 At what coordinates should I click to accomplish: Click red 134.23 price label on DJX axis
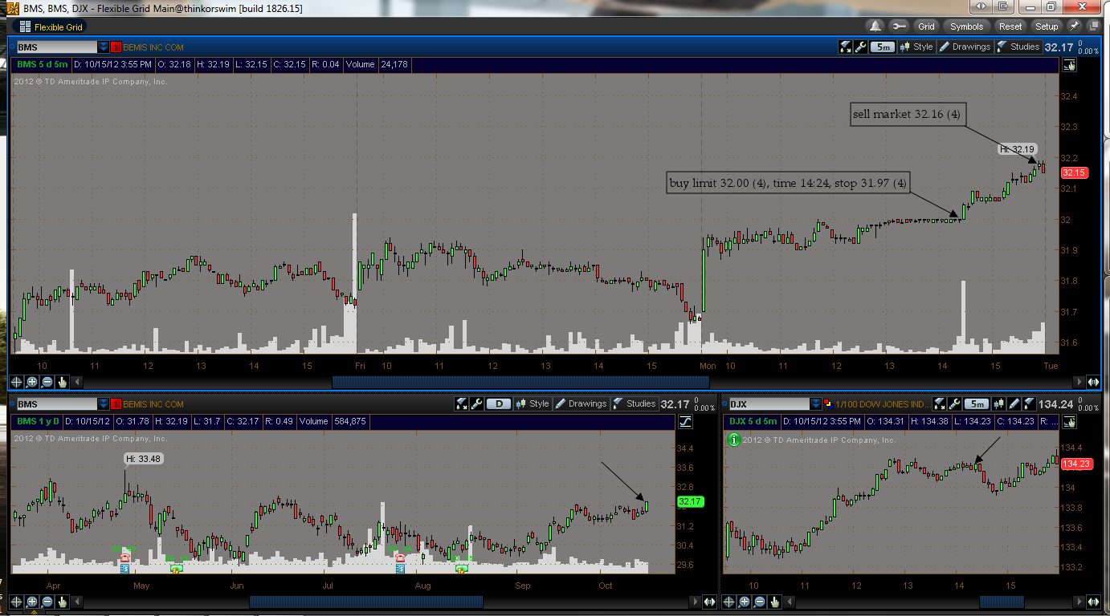pyautogui.click(x=1075, y=464)
